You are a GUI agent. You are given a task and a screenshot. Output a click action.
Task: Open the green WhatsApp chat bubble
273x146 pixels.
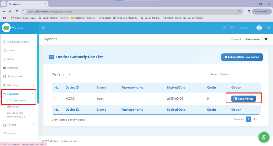point(263,137)
